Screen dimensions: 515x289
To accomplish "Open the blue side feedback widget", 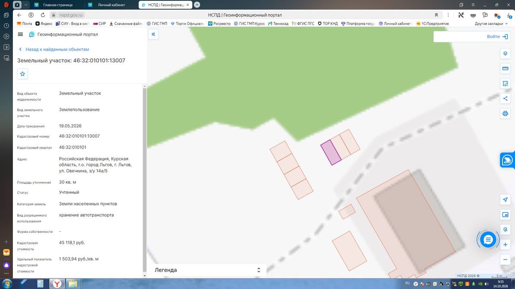I will pyautogui.click(x=507, y=160).
